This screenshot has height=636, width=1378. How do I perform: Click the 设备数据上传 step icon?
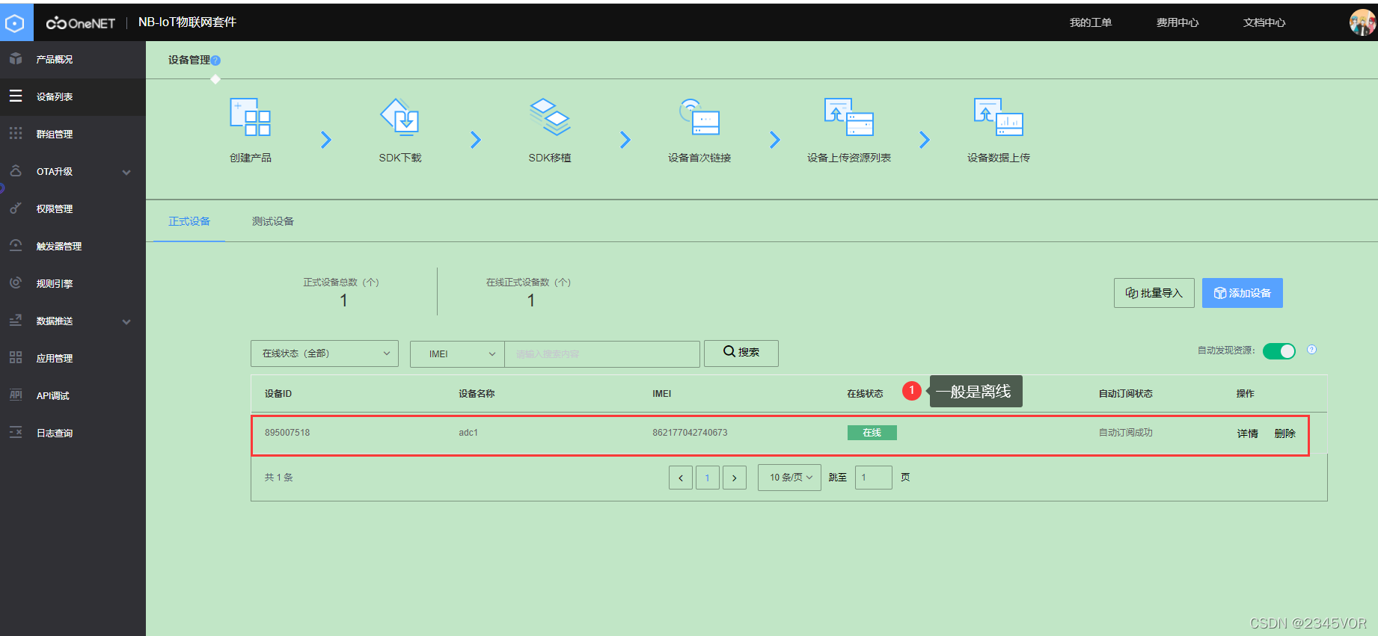pyautogui.click(x=999, y=117)
